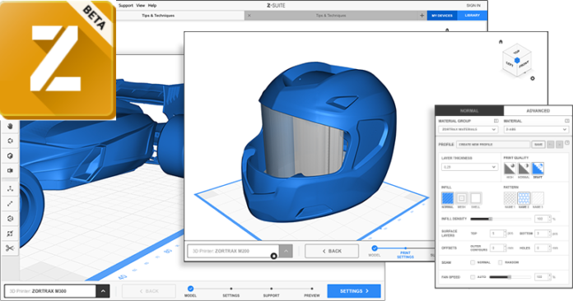Image resolution: width=573 pixels, height=301 pixels.
Task: Save the print profile
Action: [538, 145]
